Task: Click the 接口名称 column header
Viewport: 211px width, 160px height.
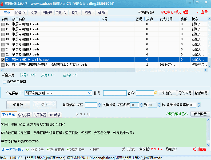Action: 19,19
